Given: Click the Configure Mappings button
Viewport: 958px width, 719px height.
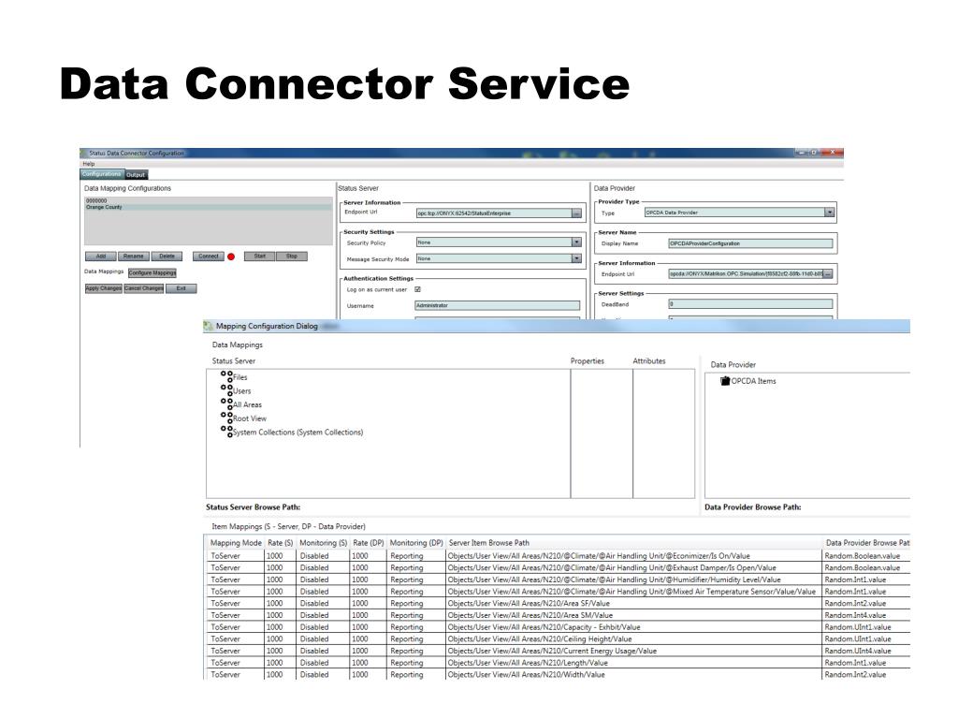Looking at the screenshot, I should pos(152,272).
